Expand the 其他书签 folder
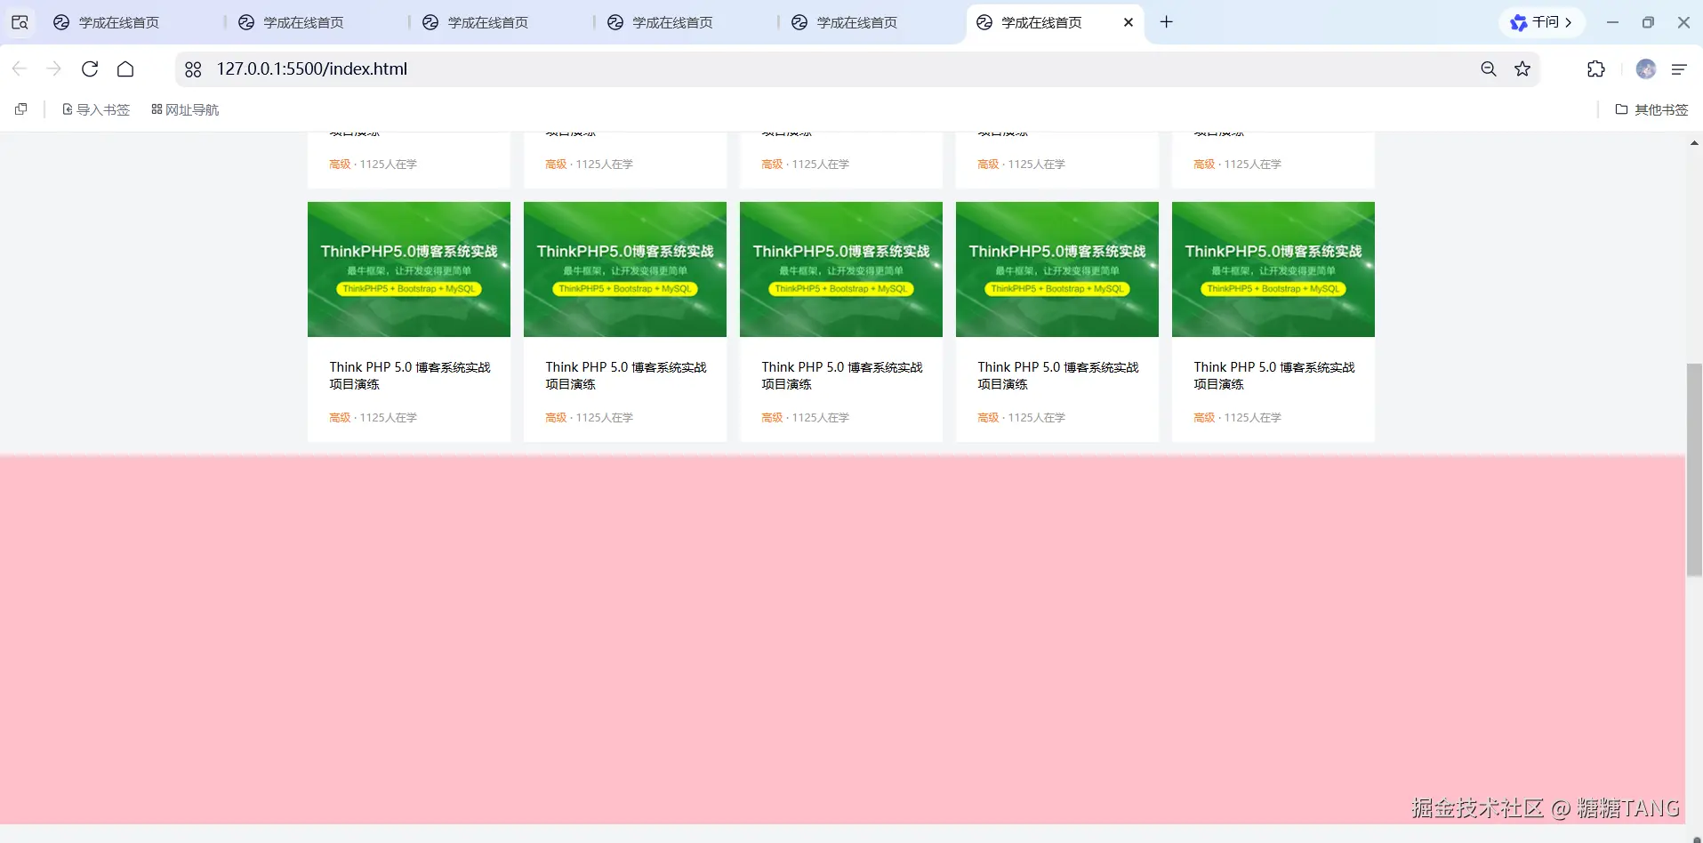The width and height of the screenshot is (1703, 843). point(1651,109)
